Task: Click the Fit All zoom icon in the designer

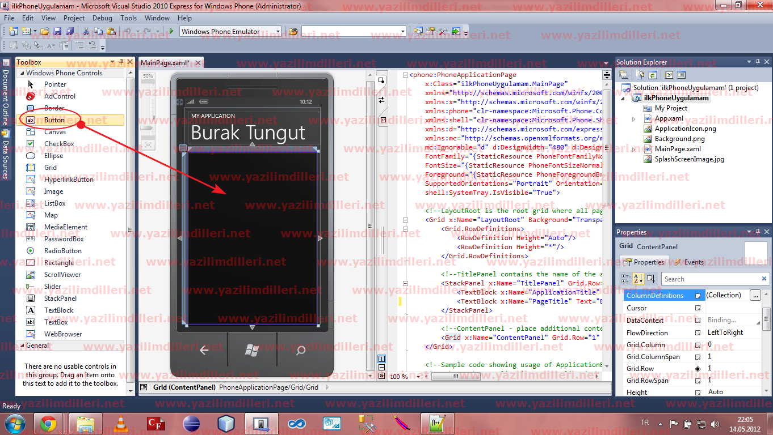Action: 148,145
